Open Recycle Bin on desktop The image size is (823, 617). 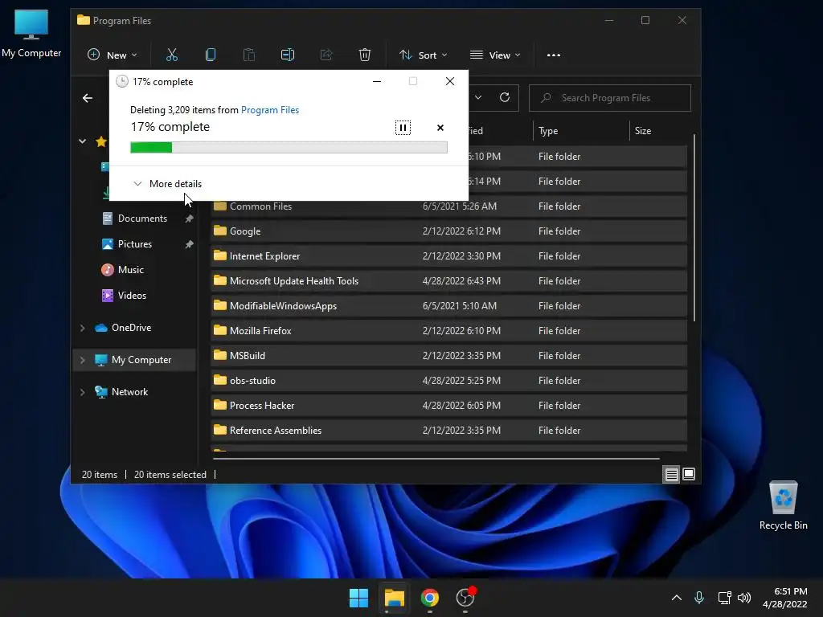pyautogui.click(x=783, y=505)
